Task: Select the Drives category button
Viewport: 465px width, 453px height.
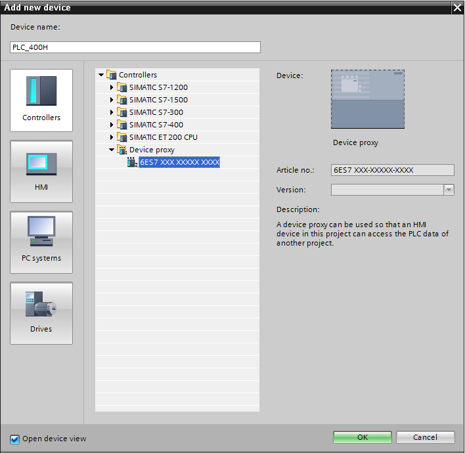Action: click(41, 313)
